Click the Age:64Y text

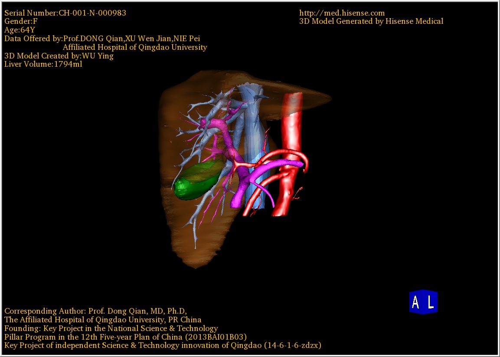(x=20, y=30)
